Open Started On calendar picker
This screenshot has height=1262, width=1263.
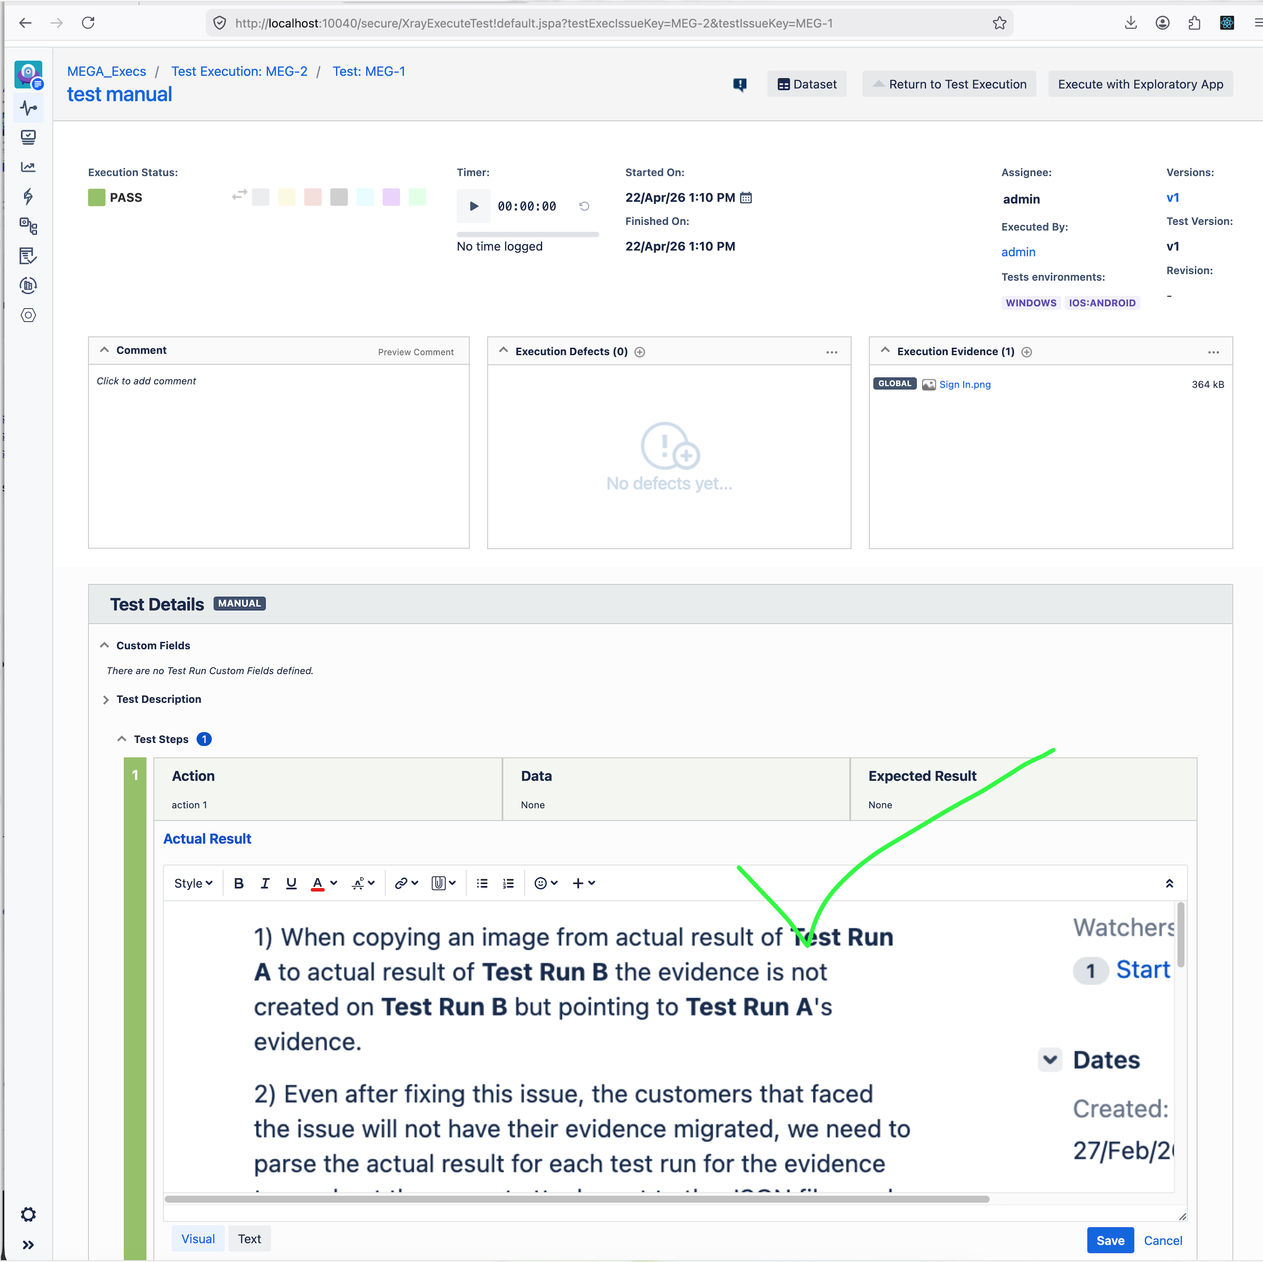pyautogui.click(x=746, y=197)
